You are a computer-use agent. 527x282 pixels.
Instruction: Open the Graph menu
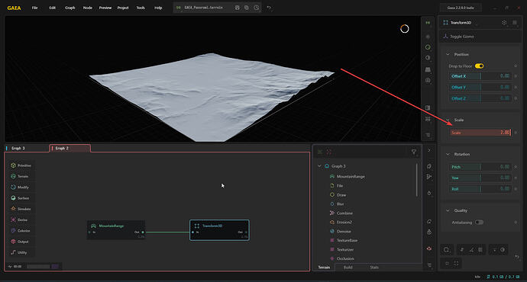[70, 8]
